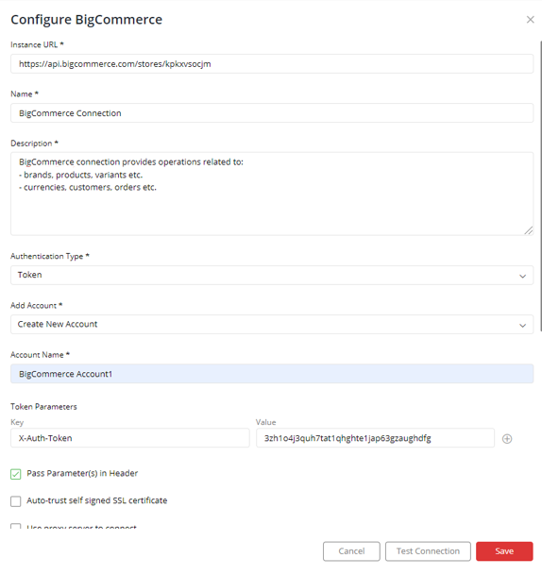Click inside the Description text area
This screenshot has height=575, width=542.
(272, 194)
